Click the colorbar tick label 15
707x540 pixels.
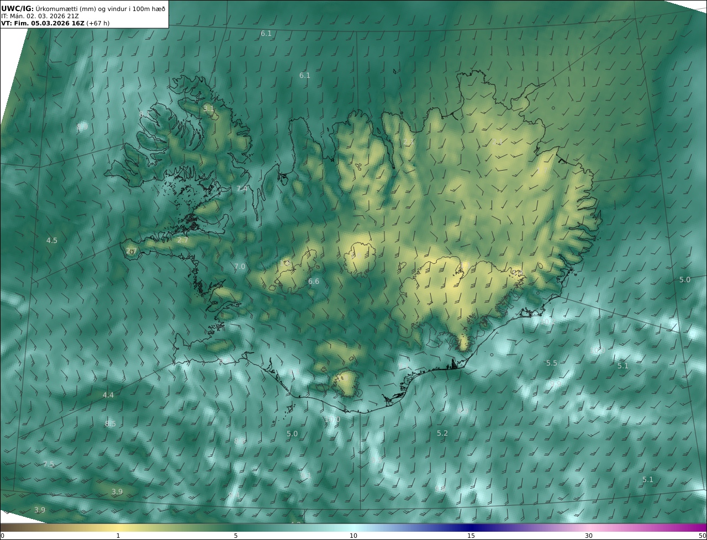(x=471, y=536)
